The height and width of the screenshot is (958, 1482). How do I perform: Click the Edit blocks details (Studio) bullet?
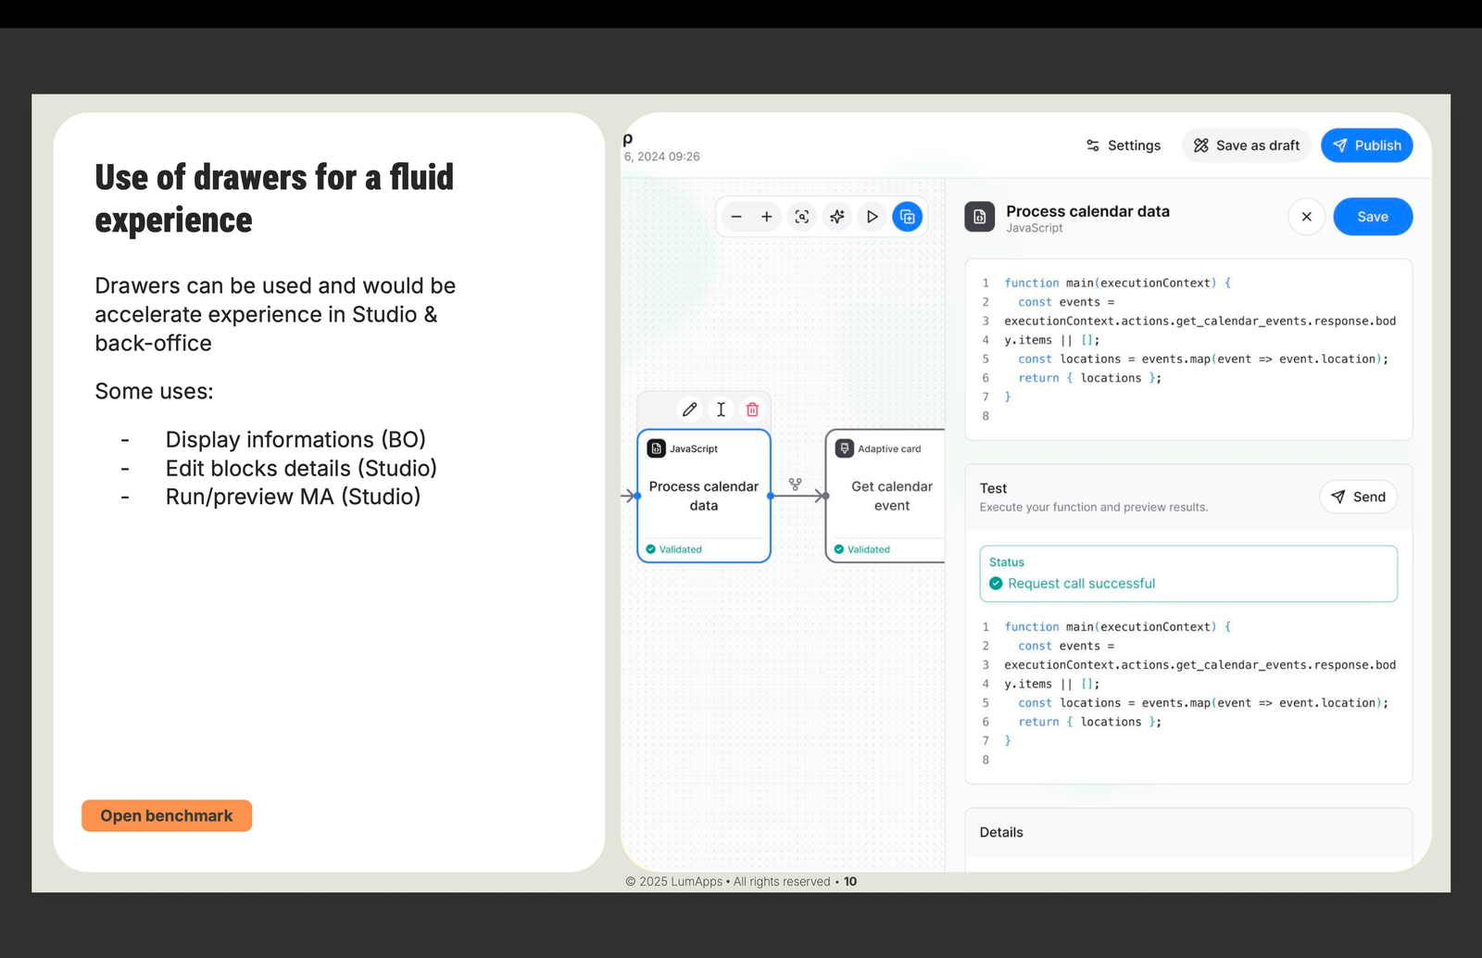[x=301, y=468]
